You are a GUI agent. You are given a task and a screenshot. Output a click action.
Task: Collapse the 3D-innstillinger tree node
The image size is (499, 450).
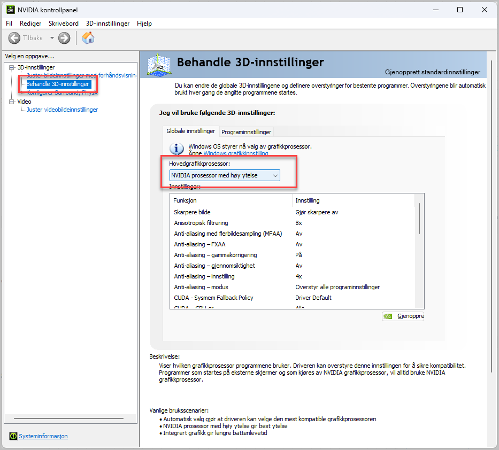pos(12,67)
